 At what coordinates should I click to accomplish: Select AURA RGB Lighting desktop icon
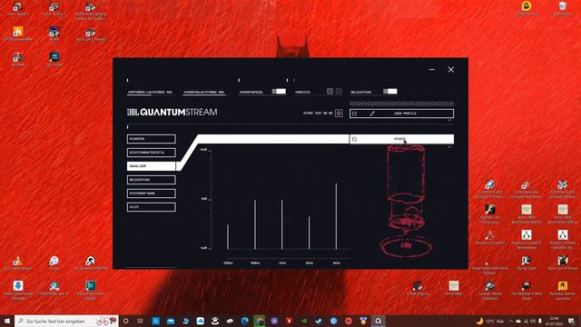pyautogui.click(x=91, y=11)
